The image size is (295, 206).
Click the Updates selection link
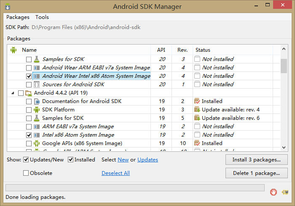pyautogui.click(x=147, y=160)
